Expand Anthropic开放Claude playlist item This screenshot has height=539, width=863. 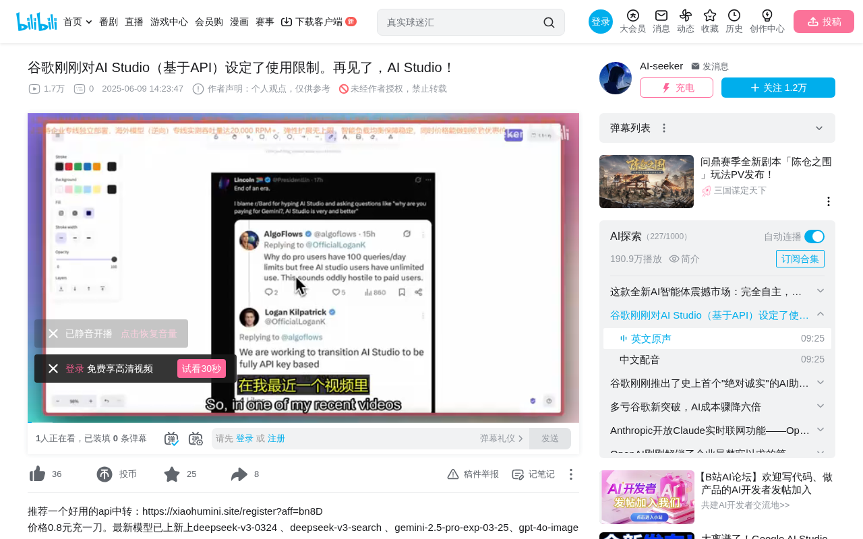[x=821, y=430]
